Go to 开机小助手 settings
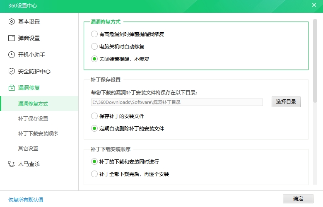Viewport: 323px width, 207px height. (x=31, y=55)
